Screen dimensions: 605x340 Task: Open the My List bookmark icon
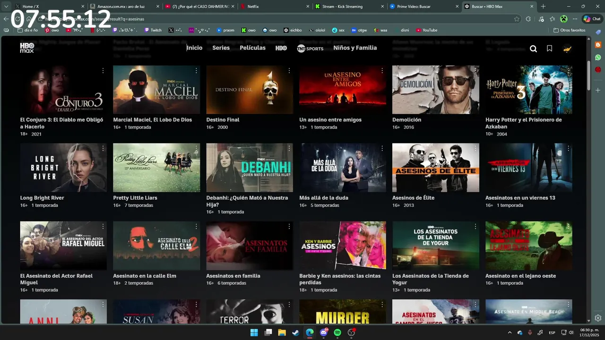549,49
